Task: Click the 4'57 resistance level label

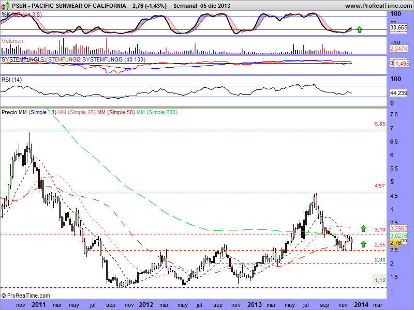Action: point(380,186)
